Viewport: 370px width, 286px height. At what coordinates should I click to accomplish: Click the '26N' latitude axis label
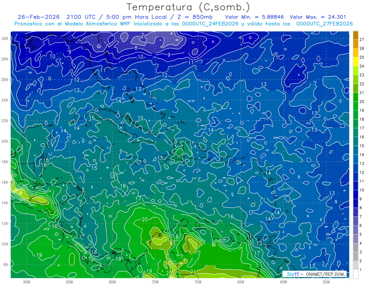tap(5, 80)
